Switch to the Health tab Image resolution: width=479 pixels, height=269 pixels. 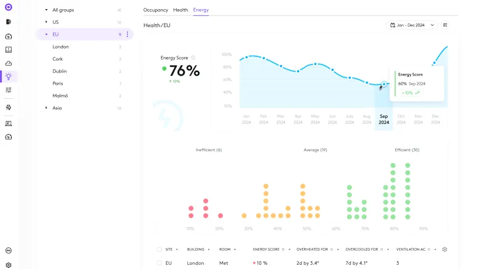click(180, 10)
